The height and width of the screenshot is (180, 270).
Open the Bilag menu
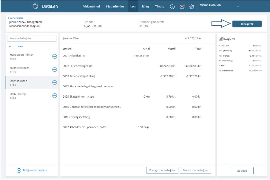pyautogui.click(x=145, y=6)
